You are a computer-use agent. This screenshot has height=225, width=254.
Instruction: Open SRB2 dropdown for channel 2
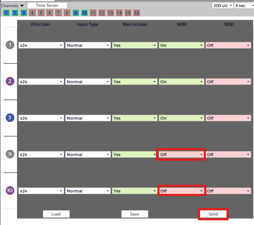[182, 82]
